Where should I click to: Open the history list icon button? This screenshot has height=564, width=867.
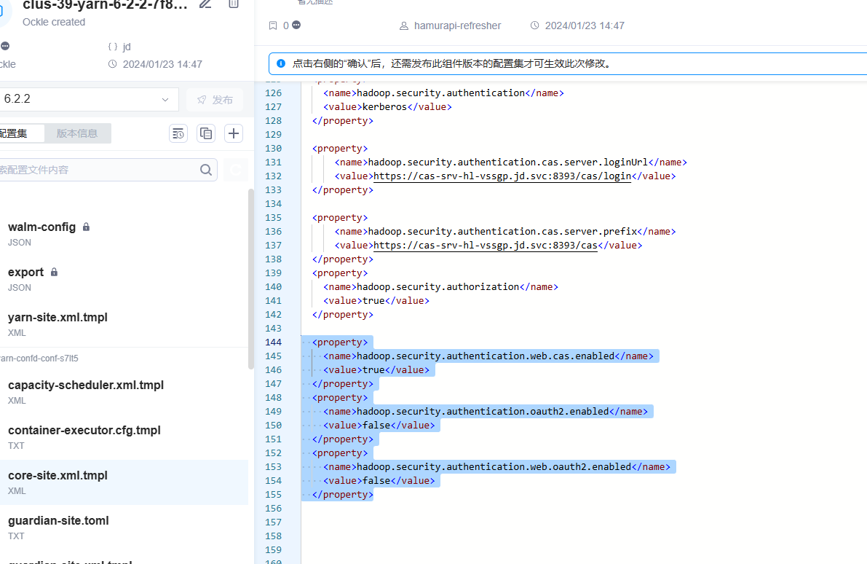pyautogui.click(x=178, y=133)
